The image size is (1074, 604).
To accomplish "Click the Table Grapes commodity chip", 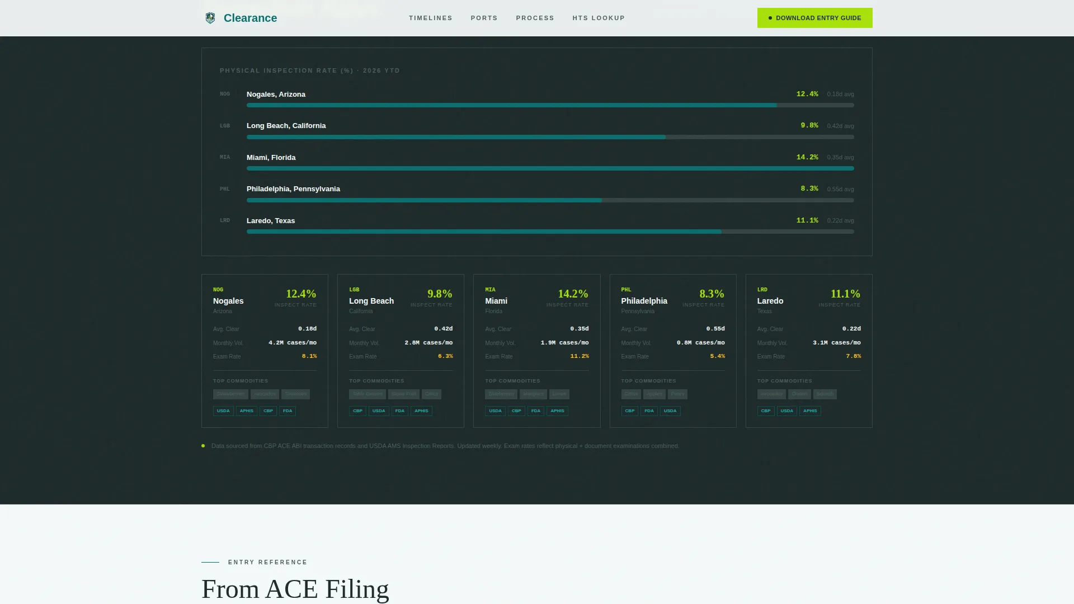I will pyautogui.click(x=368, y=394).
